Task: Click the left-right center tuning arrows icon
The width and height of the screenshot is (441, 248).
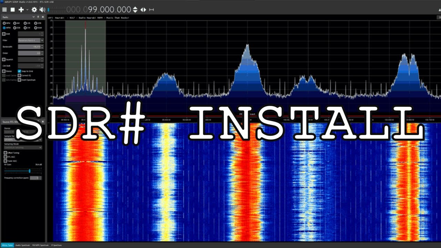Action: pyautogui.click(x=143, y=10)
